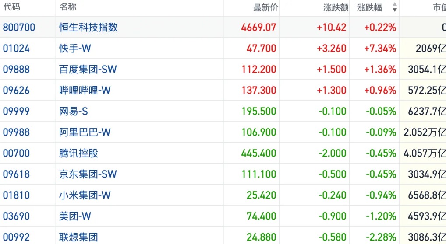
Task: Click the percentage -0.05%
Action: click(381, 111)
